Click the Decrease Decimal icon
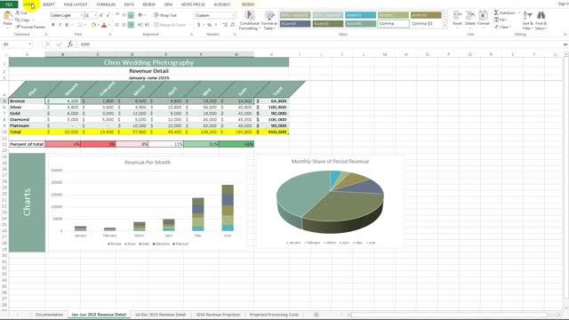The width and height of the screenshot is (569, 320). tap(232, 25)
